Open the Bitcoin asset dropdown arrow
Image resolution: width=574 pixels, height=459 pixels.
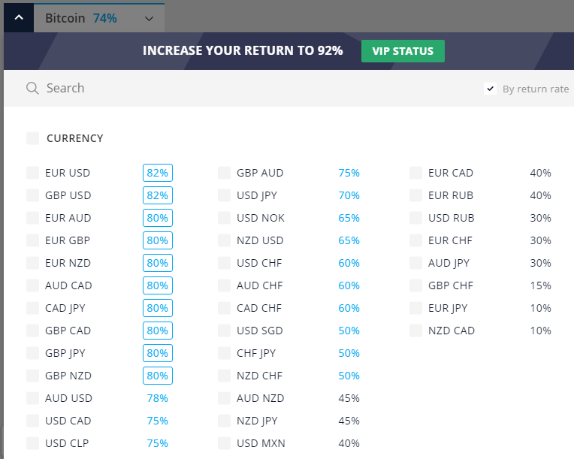click(149, 19)
